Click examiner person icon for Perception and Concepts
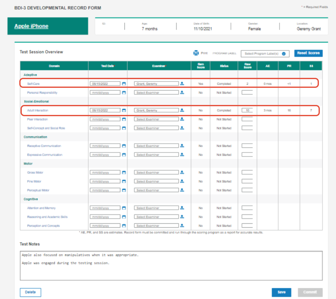This screenshot has width=336, height=299. 182,225
